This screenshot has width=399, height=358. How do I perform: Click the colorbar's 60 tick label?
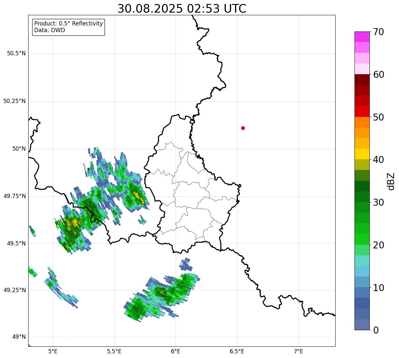click(x=378, y=75)
